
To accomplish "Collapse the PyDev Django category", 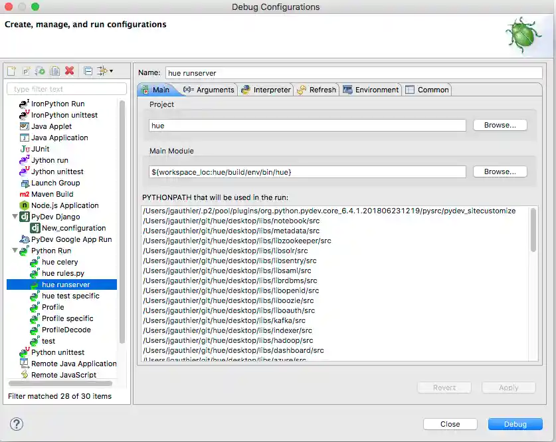I will (x=15, y=217).
